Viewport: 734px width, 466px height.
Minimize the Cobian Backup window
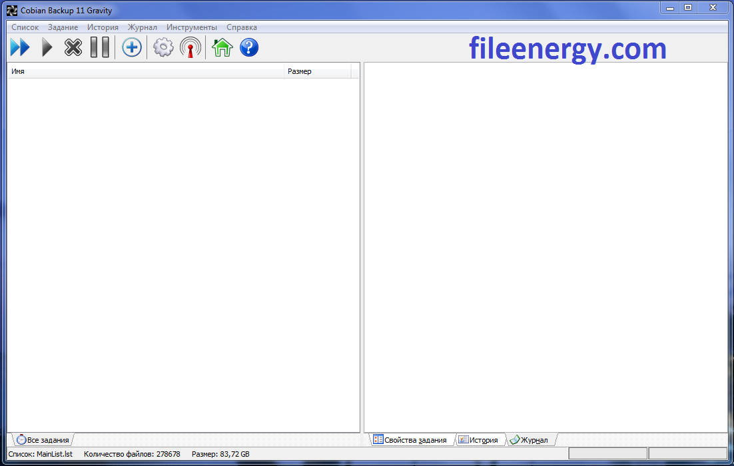pos(670,8)
